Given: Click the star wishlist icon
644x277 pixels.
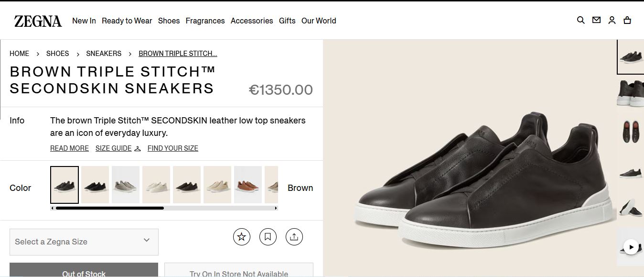Looking at the screenshot, I should click(x=242, y=236).
